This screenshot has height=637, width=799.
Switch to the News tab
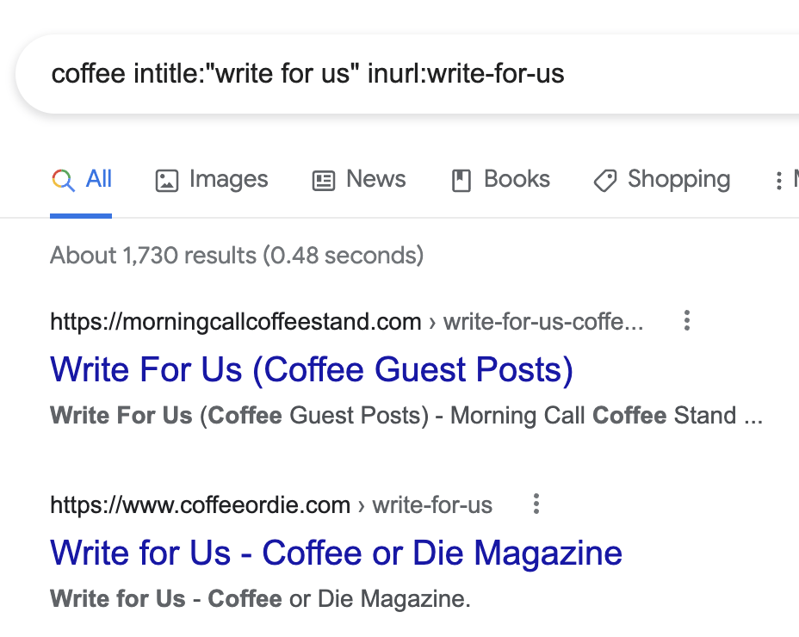(x=375, y=179)
